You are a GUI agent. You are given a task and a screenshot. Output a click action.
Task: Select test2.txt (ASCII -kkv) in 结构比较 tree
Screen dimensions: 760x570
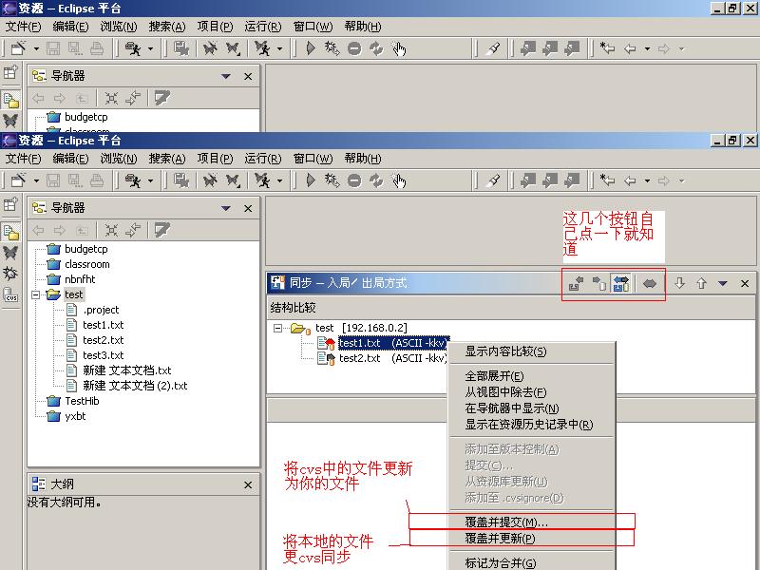click(x=393, y=358)
